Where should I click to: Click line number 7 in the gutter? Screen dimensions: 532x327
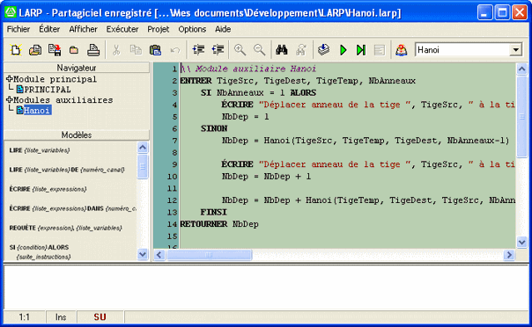(x=174, y=141)
